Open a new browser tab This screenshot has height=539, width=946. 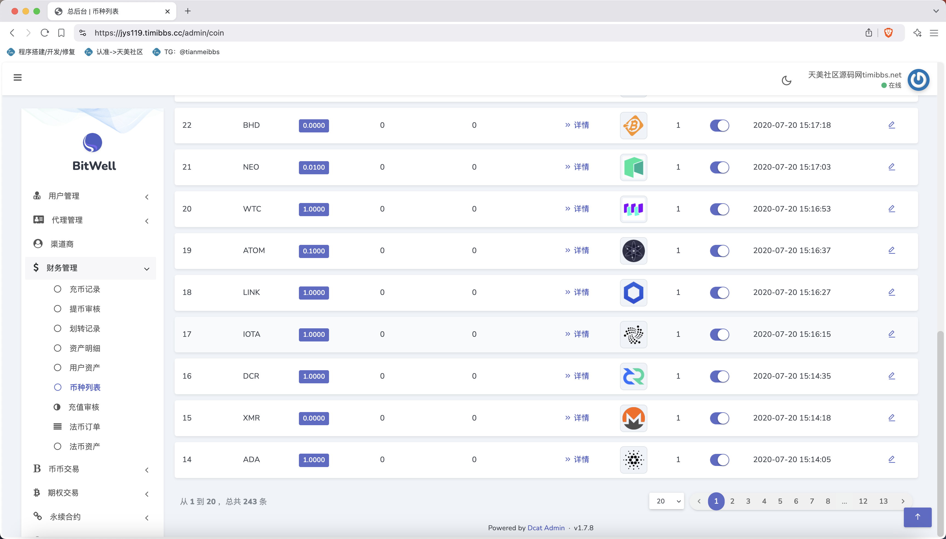coord(188,11)
